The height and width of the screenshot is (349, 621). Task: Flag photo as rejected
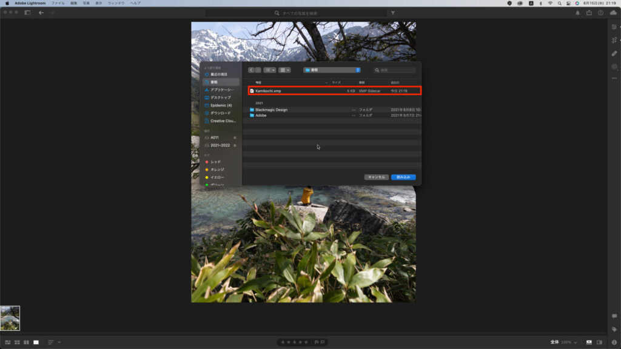pos(323,342)
